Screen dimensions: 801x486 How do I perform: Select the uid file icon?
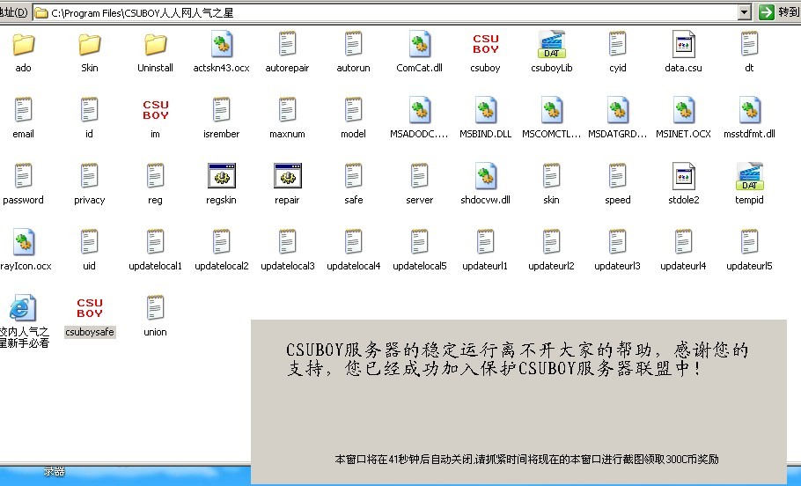point(90,242)
